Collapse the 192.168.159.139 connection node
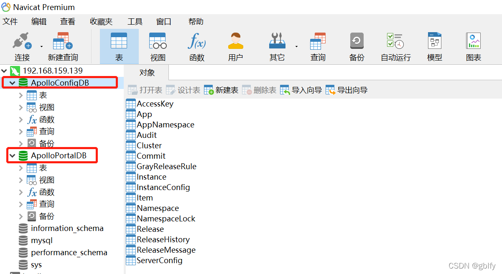Screen dimensions: 502x274 5,71
